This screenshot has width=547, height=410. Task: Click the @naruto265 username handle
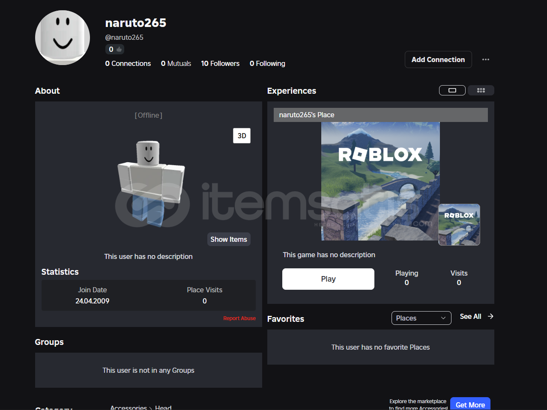124,37
